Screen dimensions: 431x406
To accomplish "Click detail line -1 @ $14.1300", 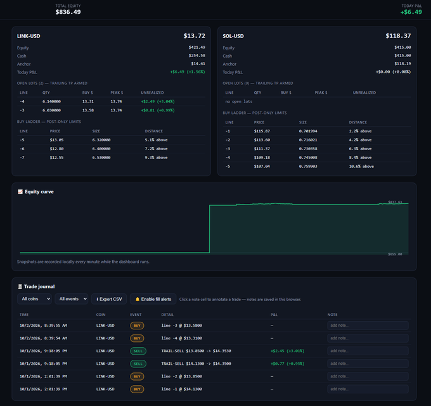I will pos(182,389).
